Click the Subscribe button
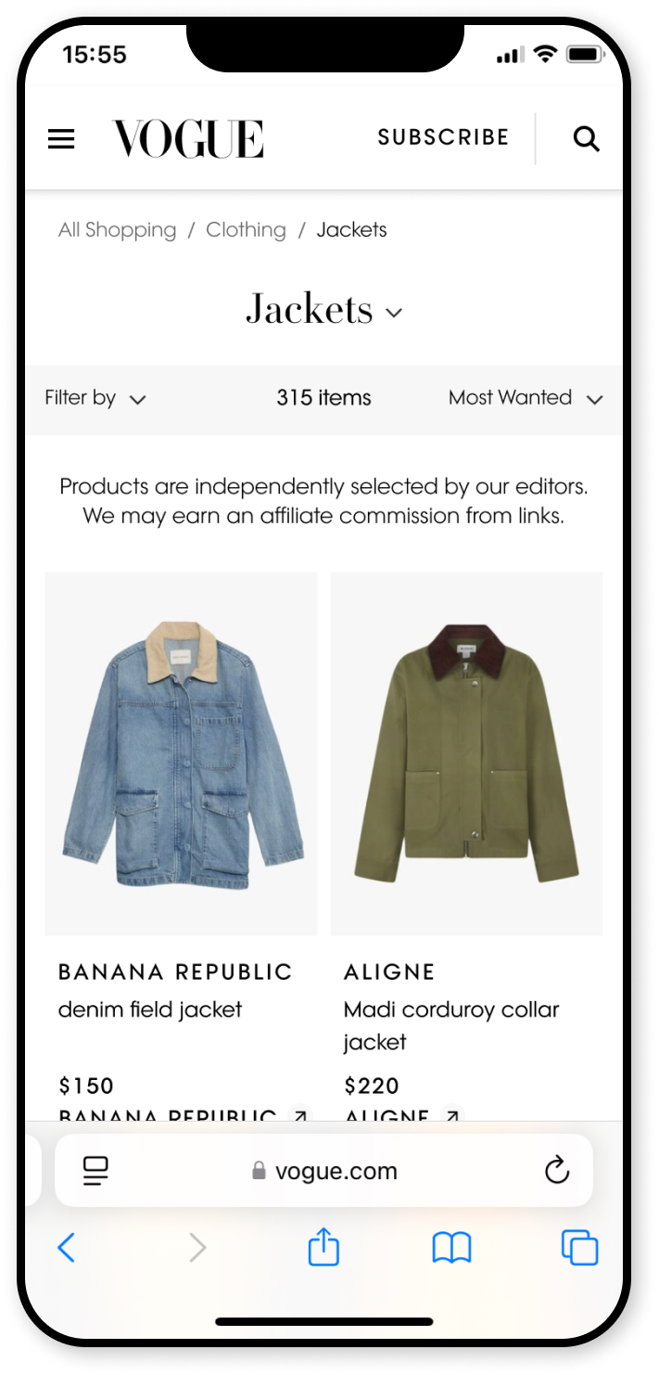The width and height of the screenshot is (659, 1375). click(443, 138)
